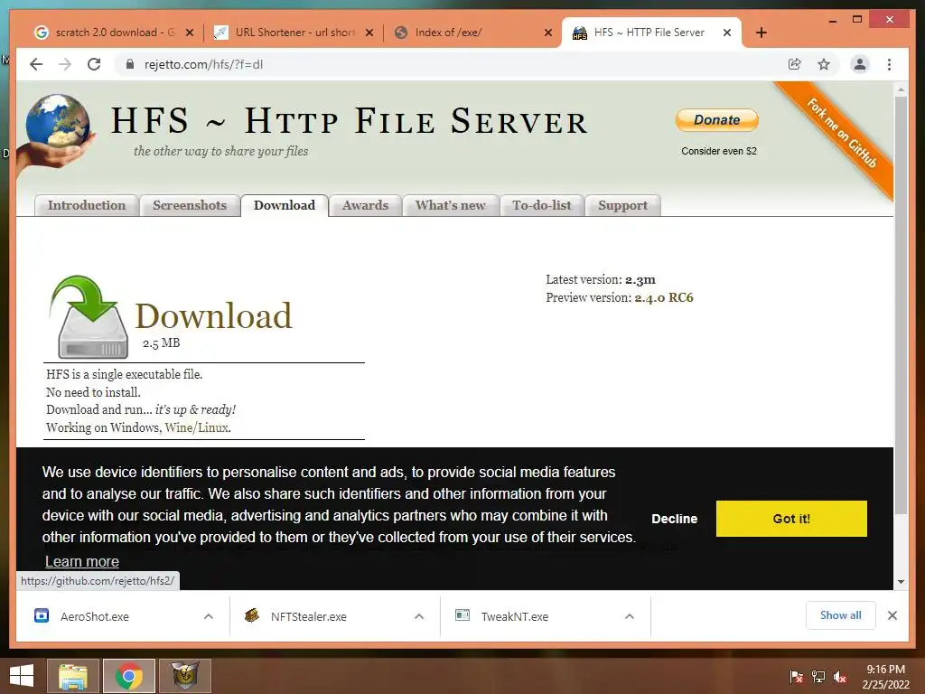
Task: Open the 2.4.0 RC6 preview version link
Action: (x=664, y=297)
